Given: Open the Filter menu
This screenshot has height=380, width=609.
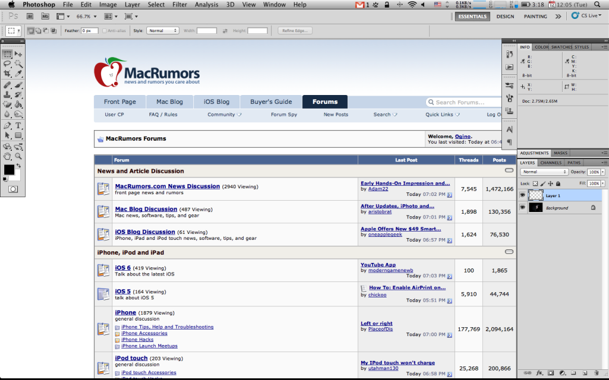Looking at the screenshot, I should pos(180,5).
